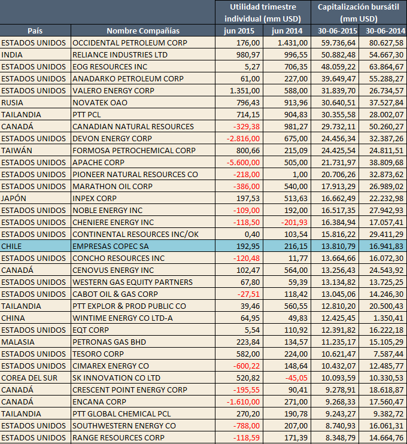The height and width of the screenshot is (444, 407).
Task: Click the red value -2.816,00
Action: coord(239,138)
